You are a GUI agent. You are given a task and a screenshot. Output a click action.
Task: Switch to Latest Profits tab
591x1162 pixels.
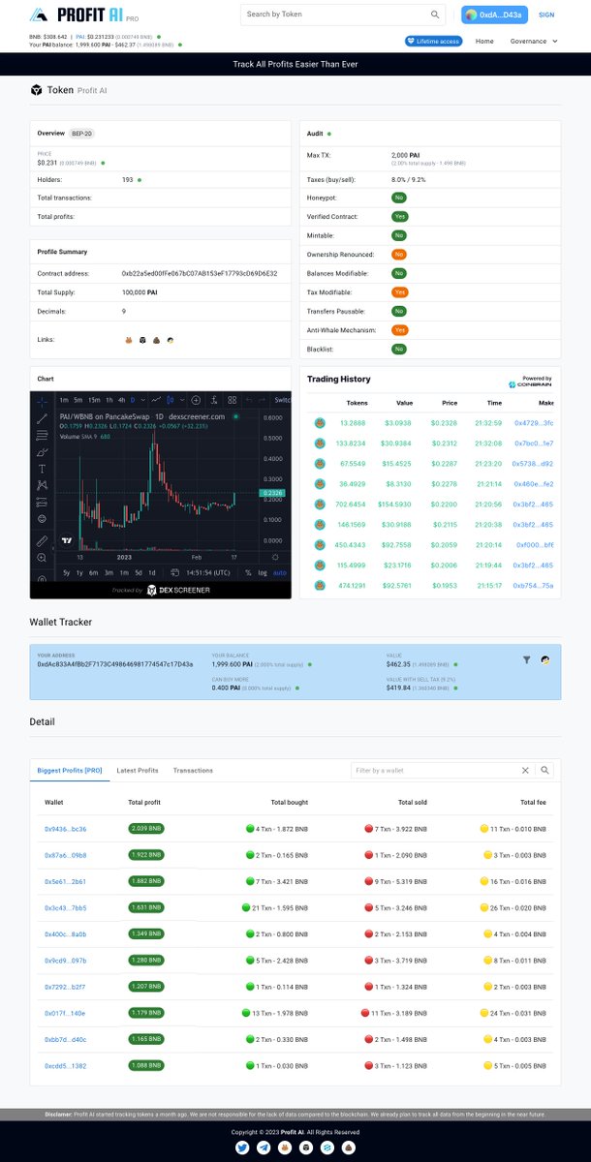click(138, 770)
